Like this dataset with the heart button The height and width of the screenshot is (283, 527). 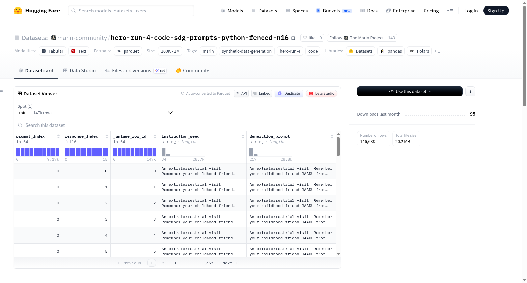click(309, 38)
